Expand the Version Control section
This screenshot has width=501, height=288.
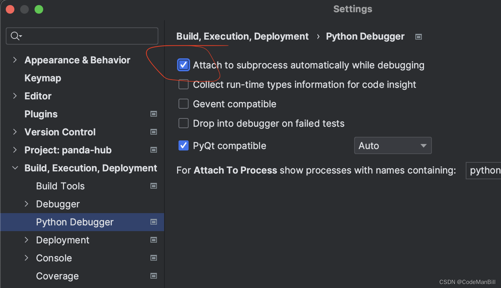coord(15,132)
